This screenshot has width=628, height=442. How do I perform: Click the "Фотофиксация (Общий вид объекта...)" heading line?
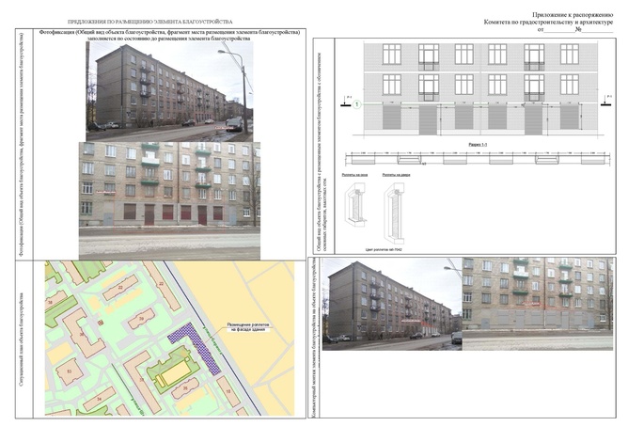point(170,33)
